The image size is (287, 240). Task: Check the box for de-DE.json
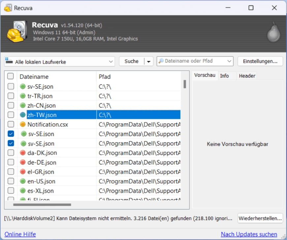coord(11,162)
